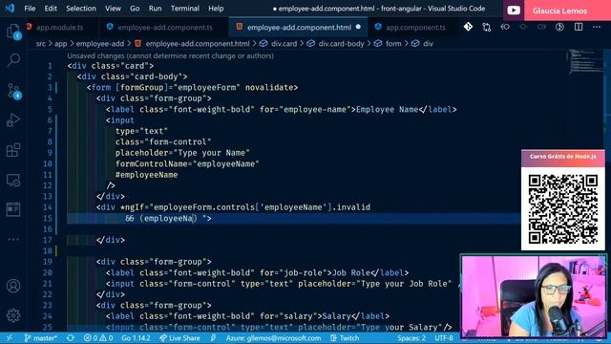This screenshot has width=611, height=344.
Task: Open the div.card breadcrumb
Action: (284, 44)
